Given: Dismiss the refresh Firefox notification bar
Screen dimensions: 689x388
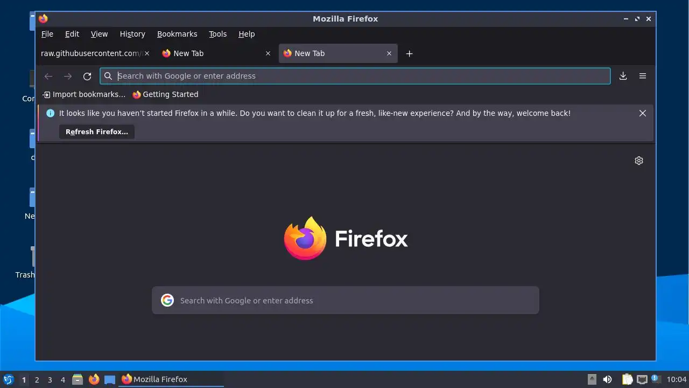Looking at the screenshot, I should point(642,113).
